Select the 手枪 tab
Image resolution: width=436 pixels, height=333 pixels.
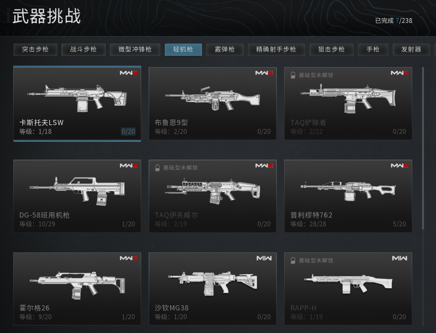click(373, 50)
